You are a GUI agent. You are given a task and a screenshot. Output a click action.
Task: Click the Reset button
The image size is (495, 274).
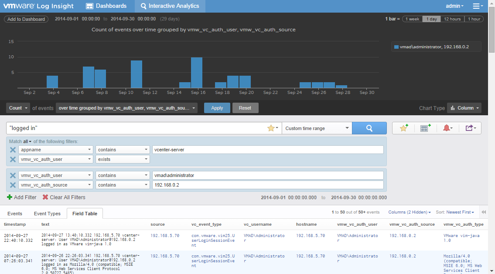coord(245,108)
